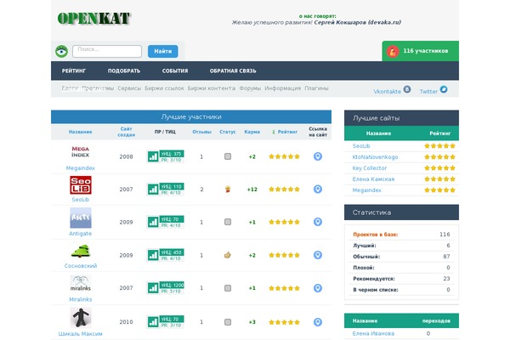This screenshot has width=510, height=340.
Task: Click the search input field
Action: click(x=107, y=51)
